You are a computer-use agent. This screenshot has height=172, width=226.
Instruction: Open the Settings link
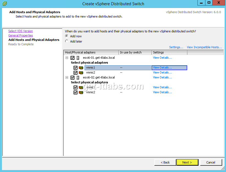(176, 47)
